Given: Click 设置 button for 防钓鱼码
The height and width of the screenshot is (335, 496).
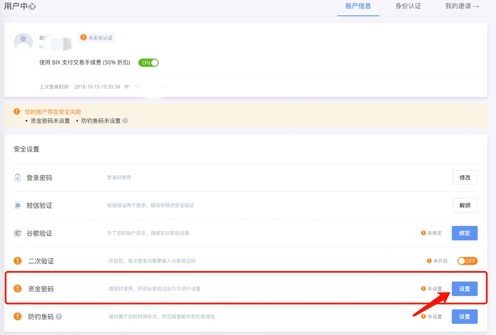Looking at the screenshot, I should [465, 317].
